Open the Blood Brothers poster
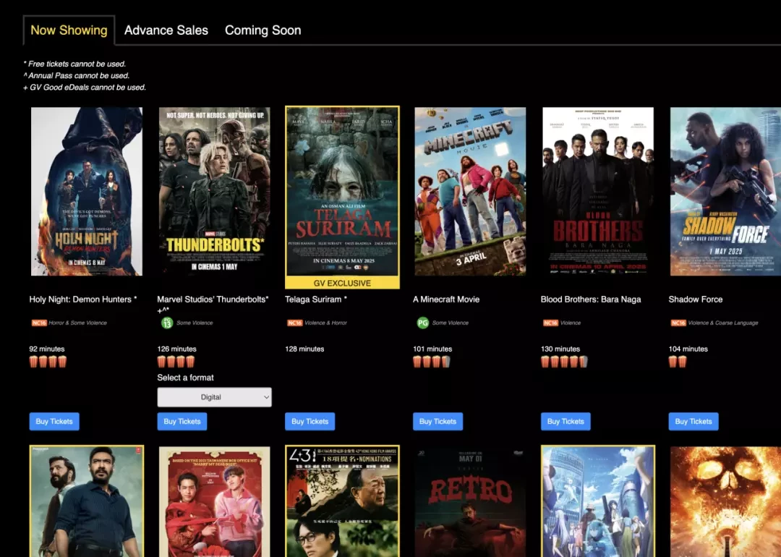Viewport: 781px width, 557px height. [598, 191]
